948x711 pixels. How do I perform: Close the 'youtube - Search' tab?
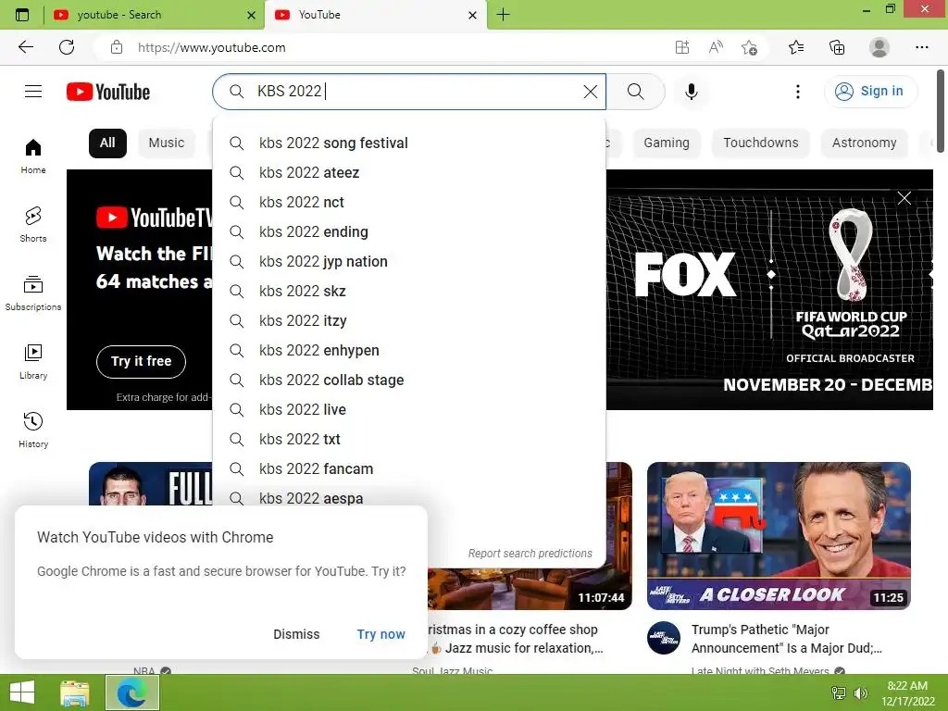(x=252, y=15)
